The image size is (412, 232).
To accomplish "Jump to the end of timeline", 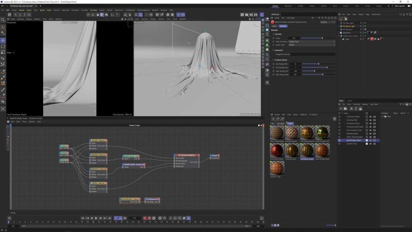I will point(110,218).
